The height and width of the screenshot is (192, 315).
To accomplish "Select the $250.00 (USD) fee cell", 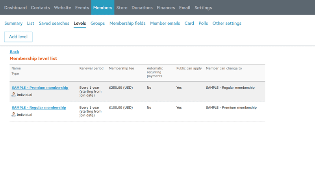I will [x=121, y=88].
